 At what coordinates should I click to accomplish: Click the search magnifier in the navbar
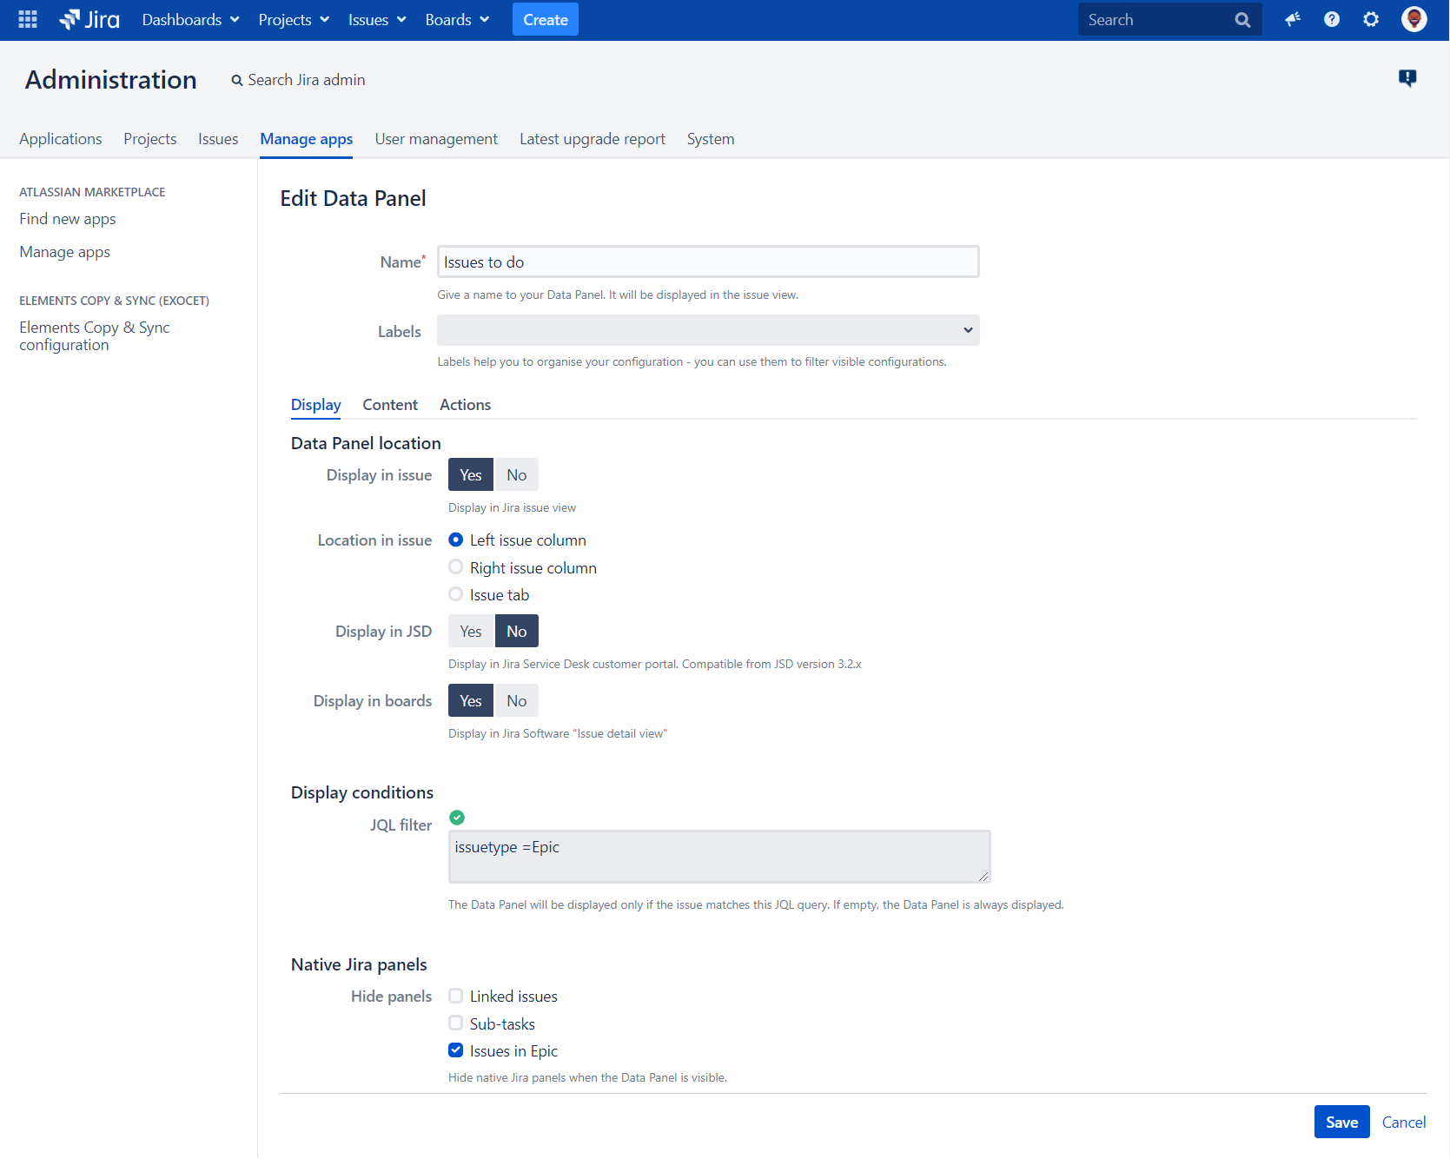1241,18
